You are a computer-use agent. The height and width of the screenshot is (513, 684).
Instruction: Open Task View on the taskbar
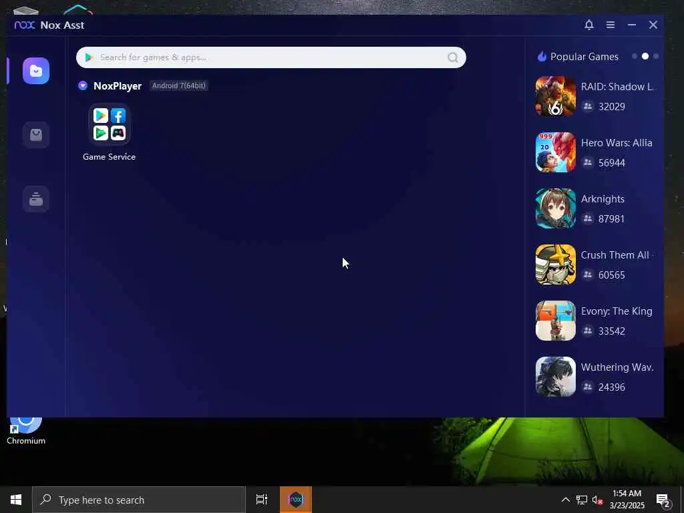pos(262,500)
